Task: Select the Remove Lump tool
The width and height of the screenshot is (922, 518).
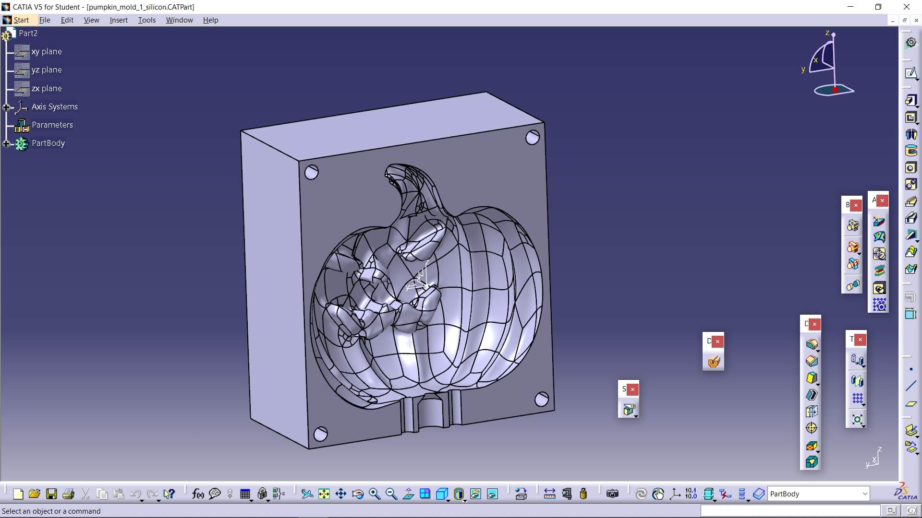Action: (853, 286)
